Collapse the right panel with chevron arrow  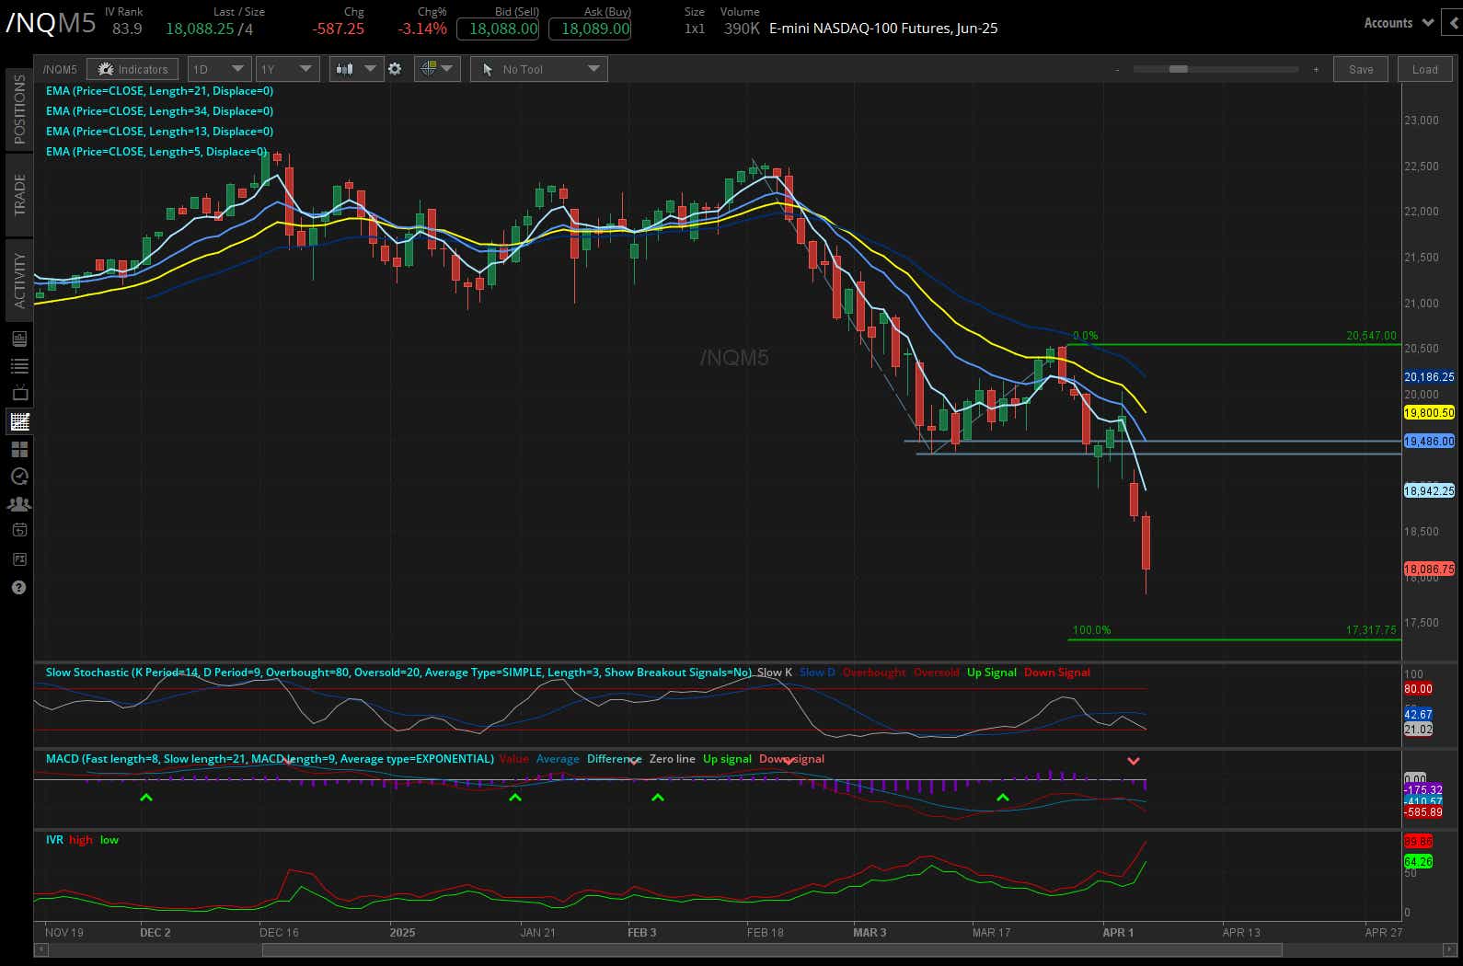1455,23
